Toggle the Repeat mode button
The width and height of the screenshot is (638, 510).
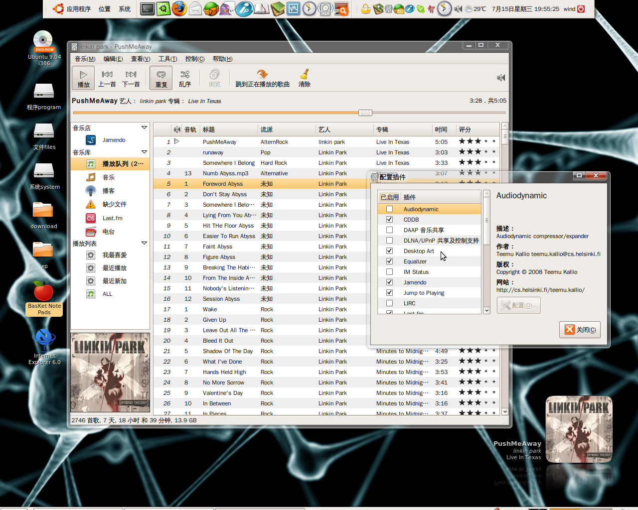tap(161, 78)
